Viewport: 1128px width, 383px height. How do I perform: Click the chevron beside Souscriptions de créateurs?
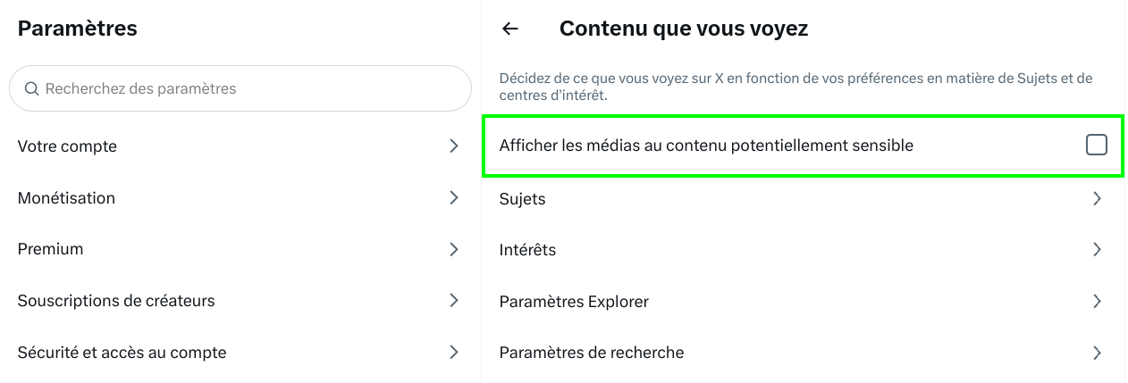tap(454, 300)
